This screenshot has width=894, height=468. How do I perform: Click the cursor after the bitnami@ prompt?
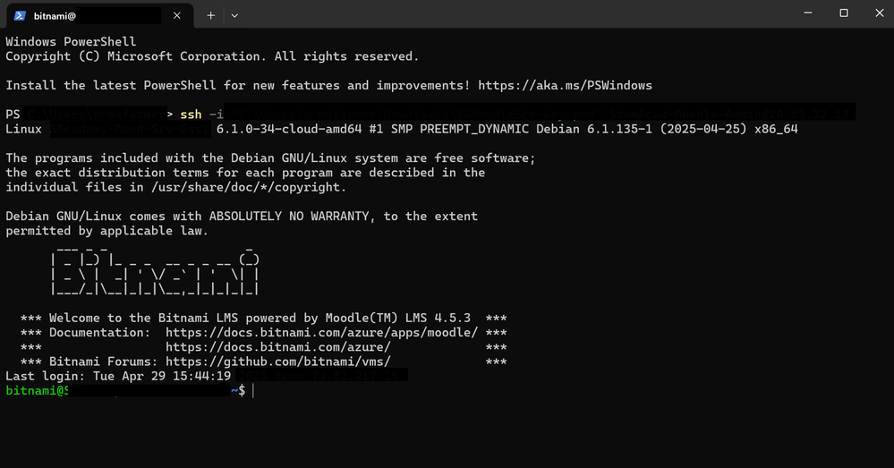coord(254,391)
